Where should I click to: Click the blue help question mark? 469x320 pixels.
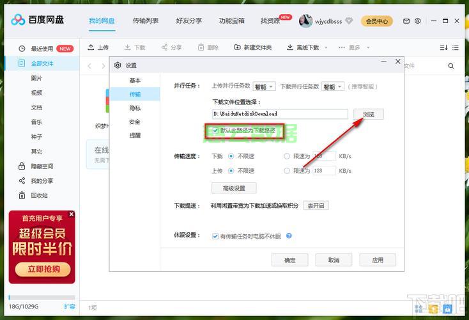(x=289, y=236)
